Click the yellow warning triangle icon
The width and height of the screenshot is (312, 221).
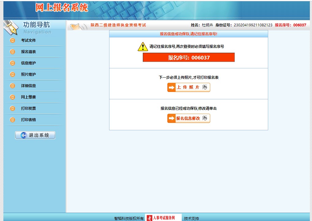click(143, 47)
